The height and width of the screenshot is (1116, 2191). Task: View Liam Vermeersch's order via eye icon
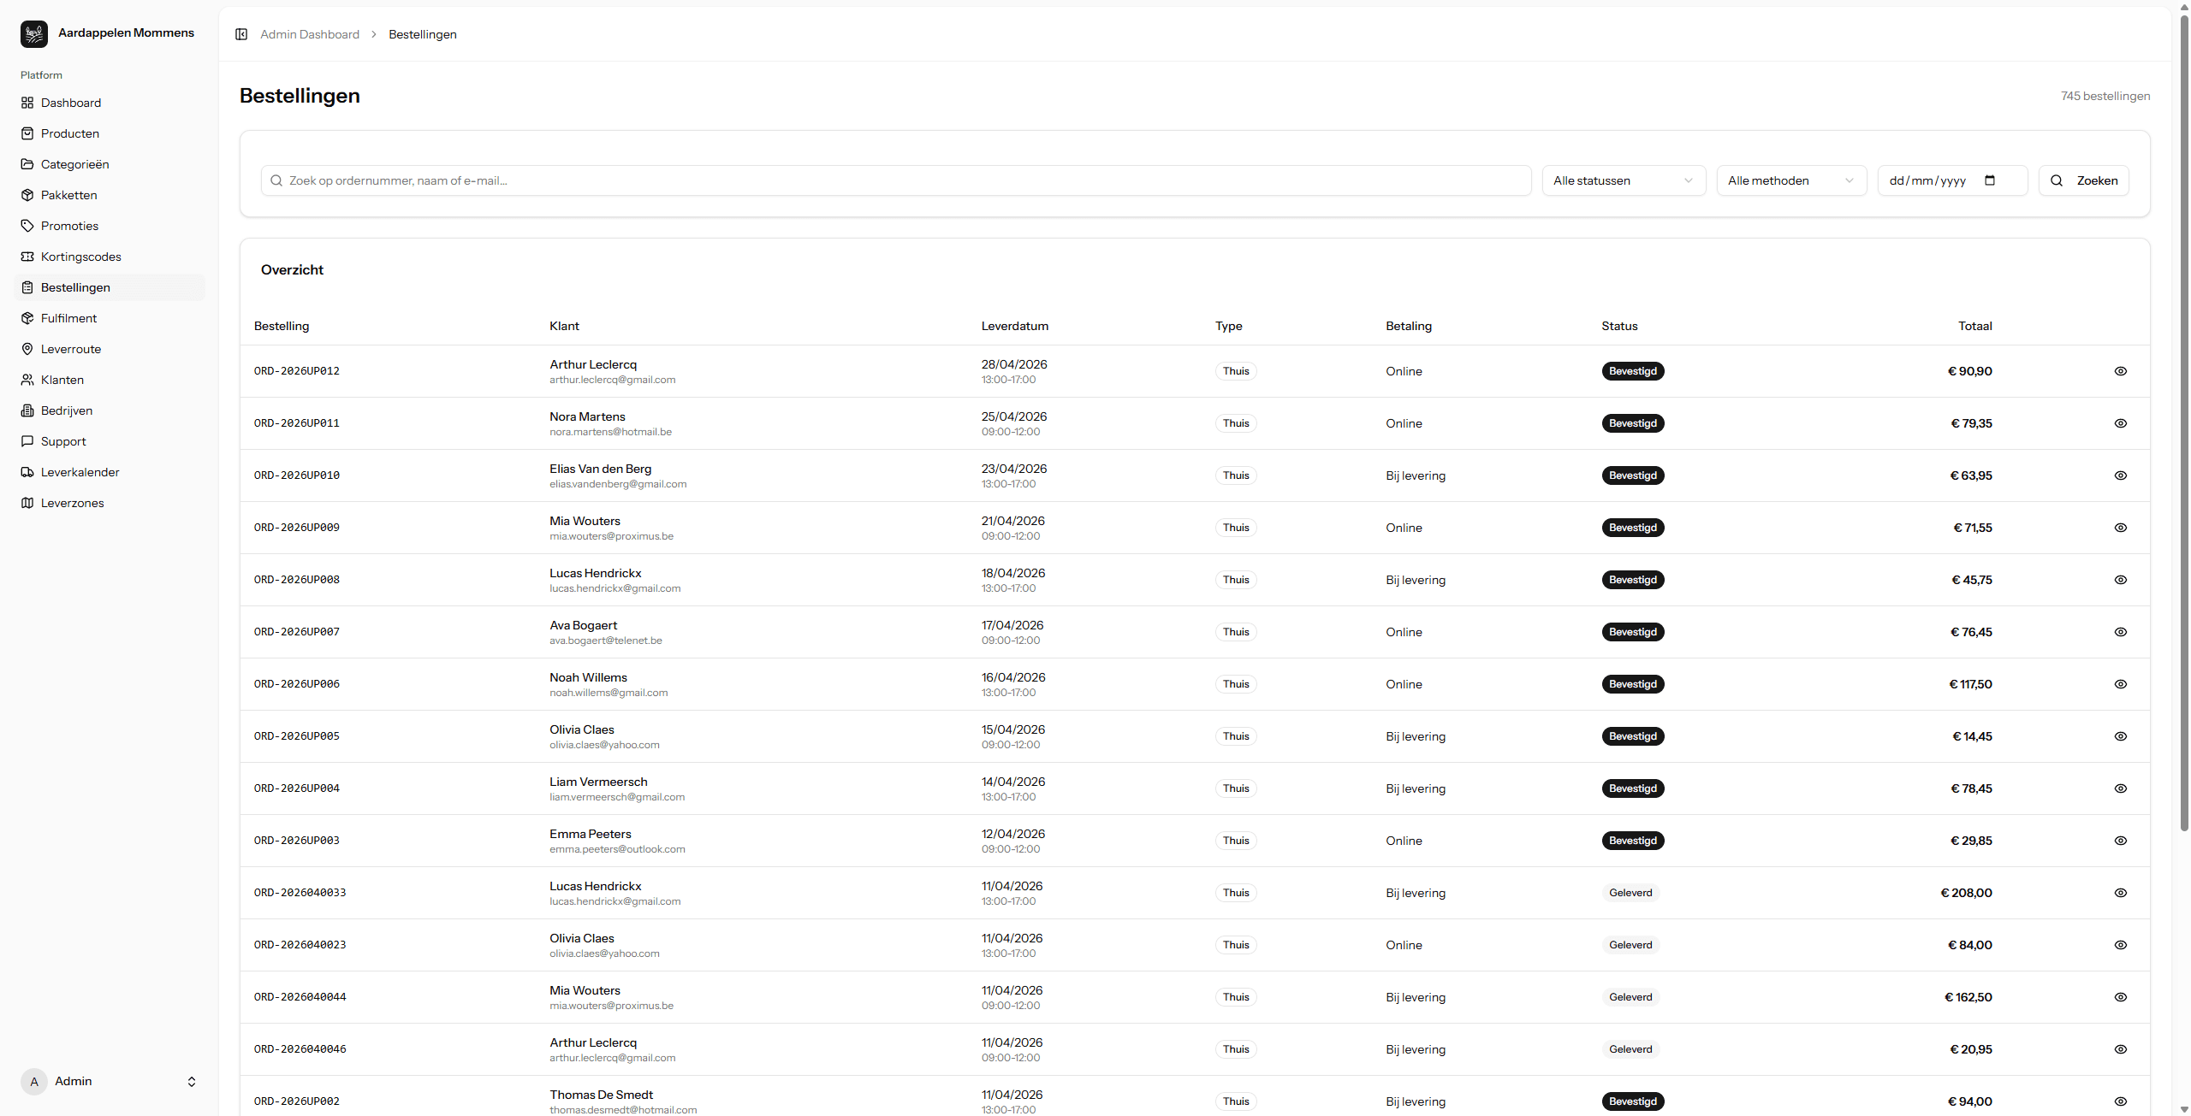(2120, 788)
